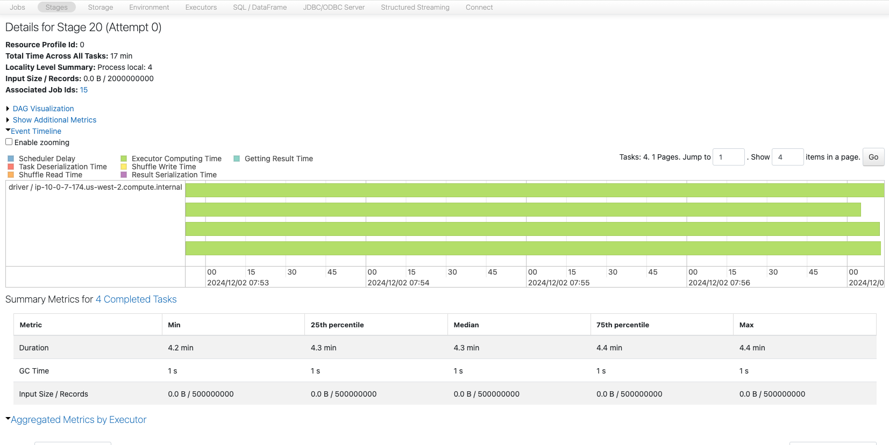Click the 2024/12/02 07:55 timeline label
The image size is (889, 445).
[x=559, y=283]
